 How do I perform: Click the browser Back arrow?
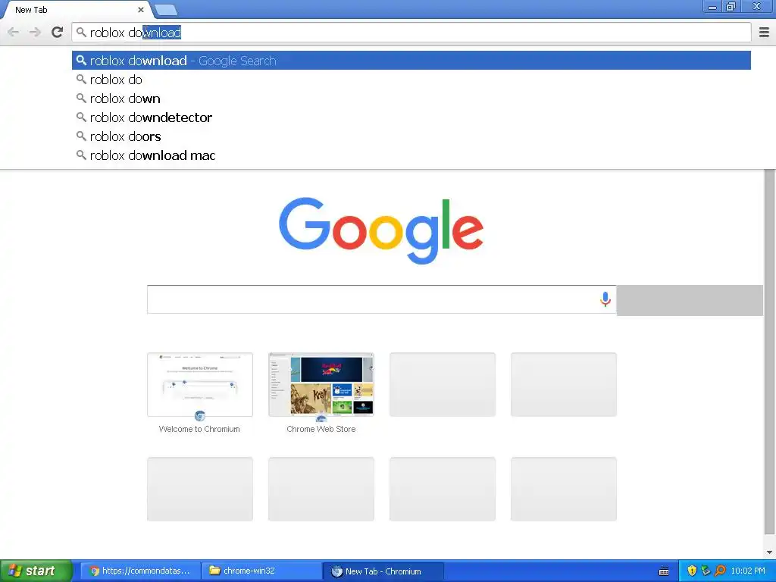(14, 33)
